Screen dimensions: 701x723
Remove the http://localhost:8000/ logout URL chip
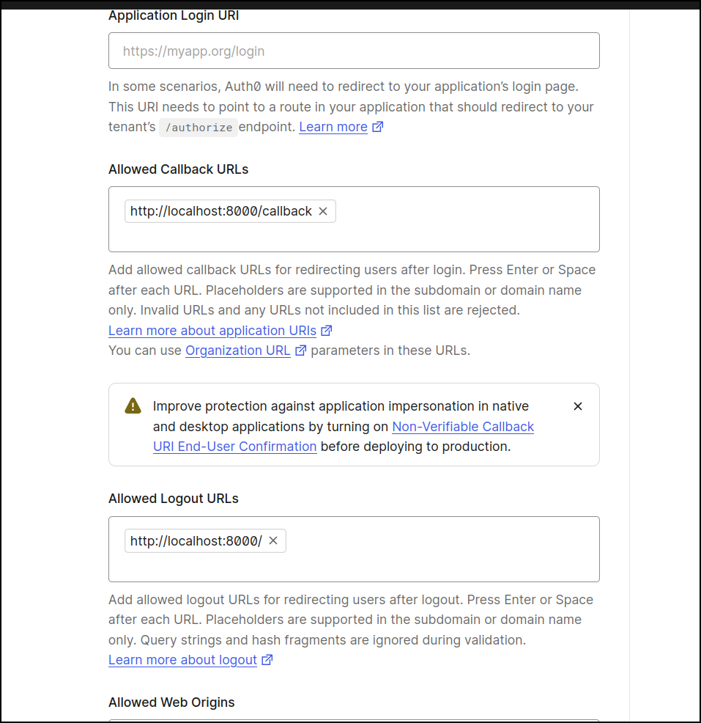(273, 540)
